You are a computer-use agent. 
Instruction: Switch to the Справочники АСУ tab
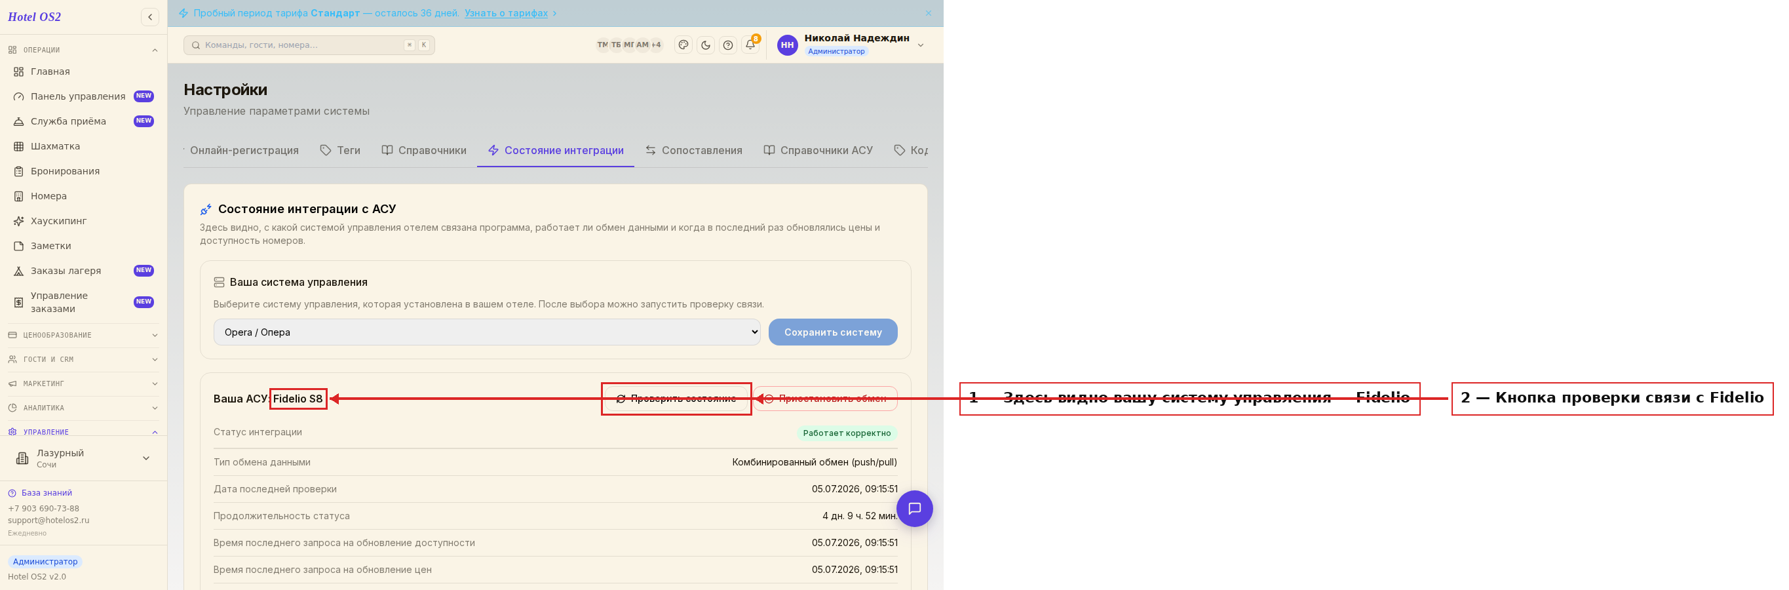818,151
